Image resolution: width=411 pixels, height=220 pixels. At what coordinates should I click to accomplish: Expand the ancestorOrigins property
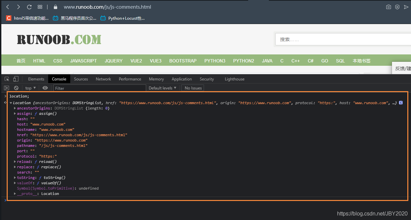point(15,108)
